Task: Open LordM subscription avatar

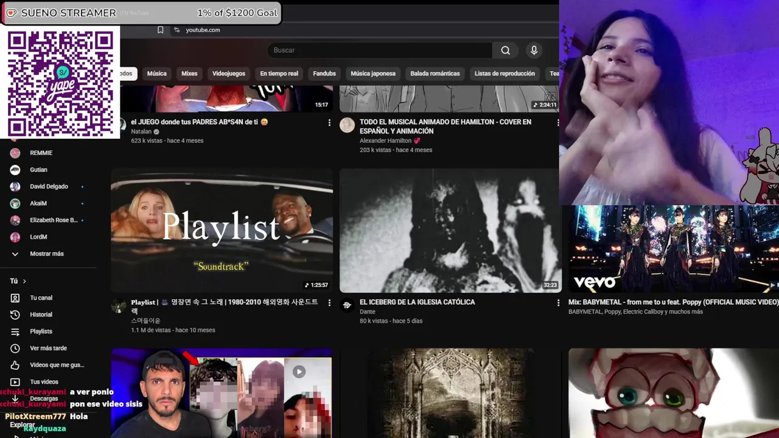Action: [15, 237]
